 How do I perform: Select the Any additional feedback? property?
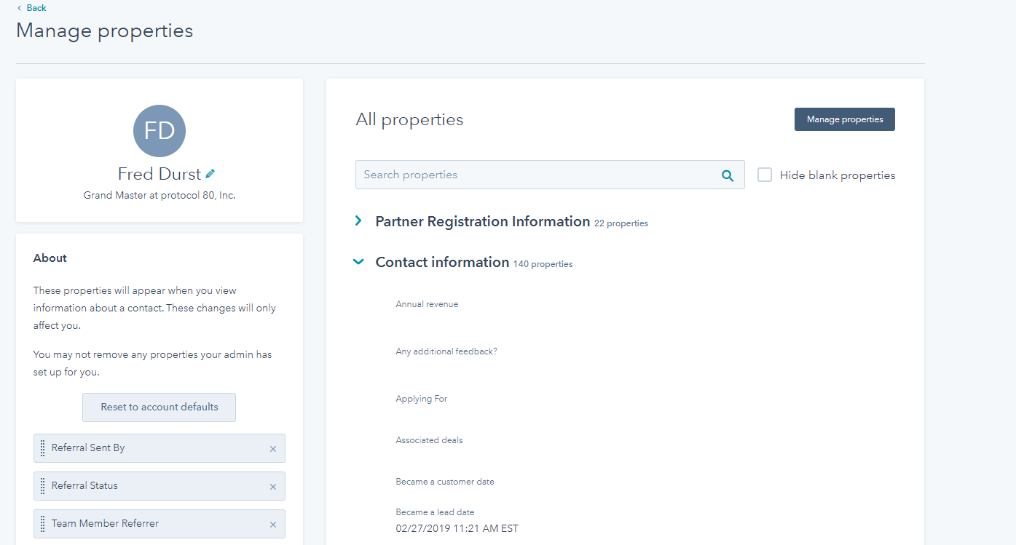tap(446, 351)
